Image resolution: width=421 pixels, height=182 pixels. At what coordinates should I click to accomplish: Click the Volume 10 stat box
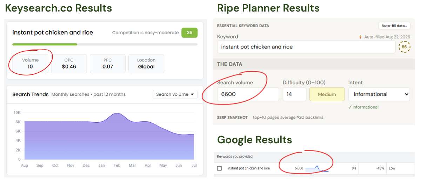(x=31, y=64)
